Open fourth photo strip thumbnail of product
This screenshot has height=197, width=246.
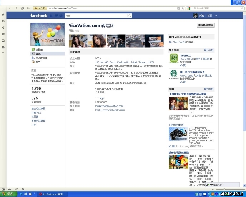pyautogui.click(x=135, y=41)
